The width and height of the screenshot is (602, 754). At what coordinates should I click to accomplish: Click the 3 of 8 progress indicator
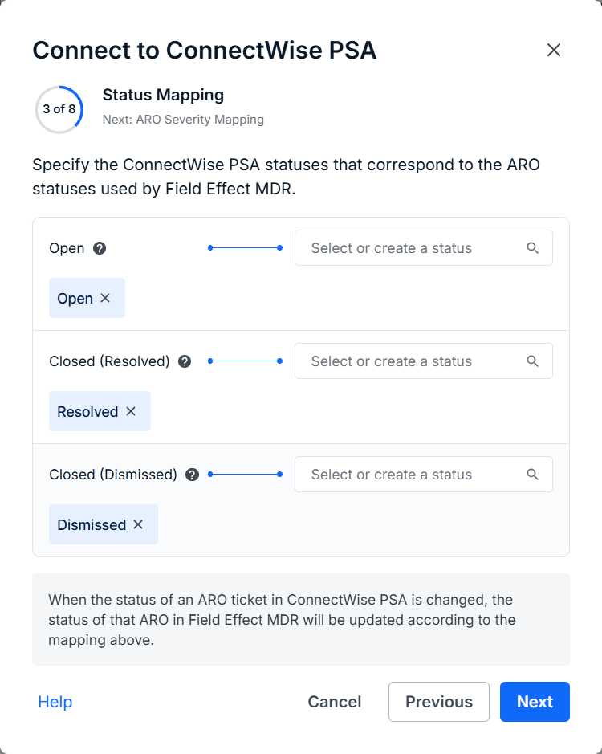[x=59, y=109]
